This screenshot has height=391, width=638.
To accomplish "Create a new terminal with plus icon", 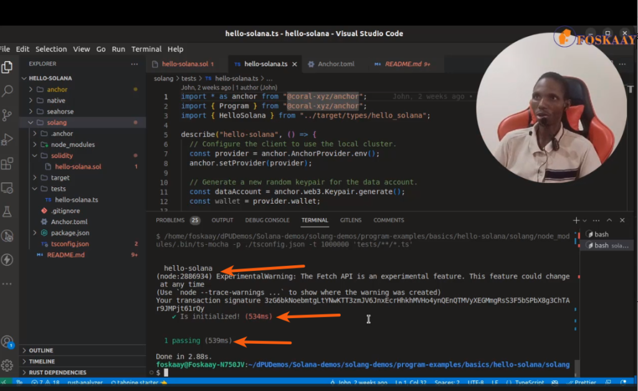I will (576, 220).
